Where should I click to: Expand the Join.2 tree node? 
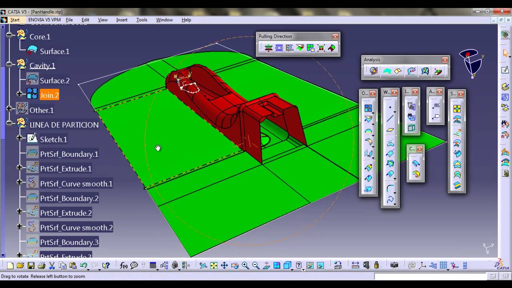[19, 94]
